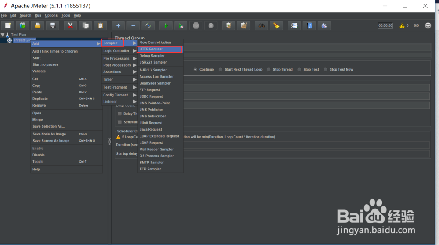
Task: Click the thread group Name input field
Action: [x=307, y=47]
